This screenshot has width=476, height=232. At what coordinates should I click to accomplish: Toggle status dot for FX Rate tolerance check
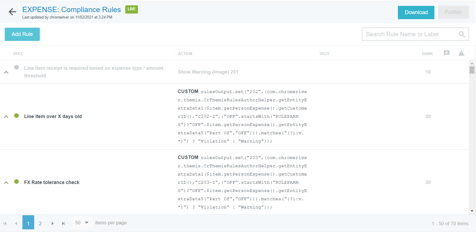(17, 182)
